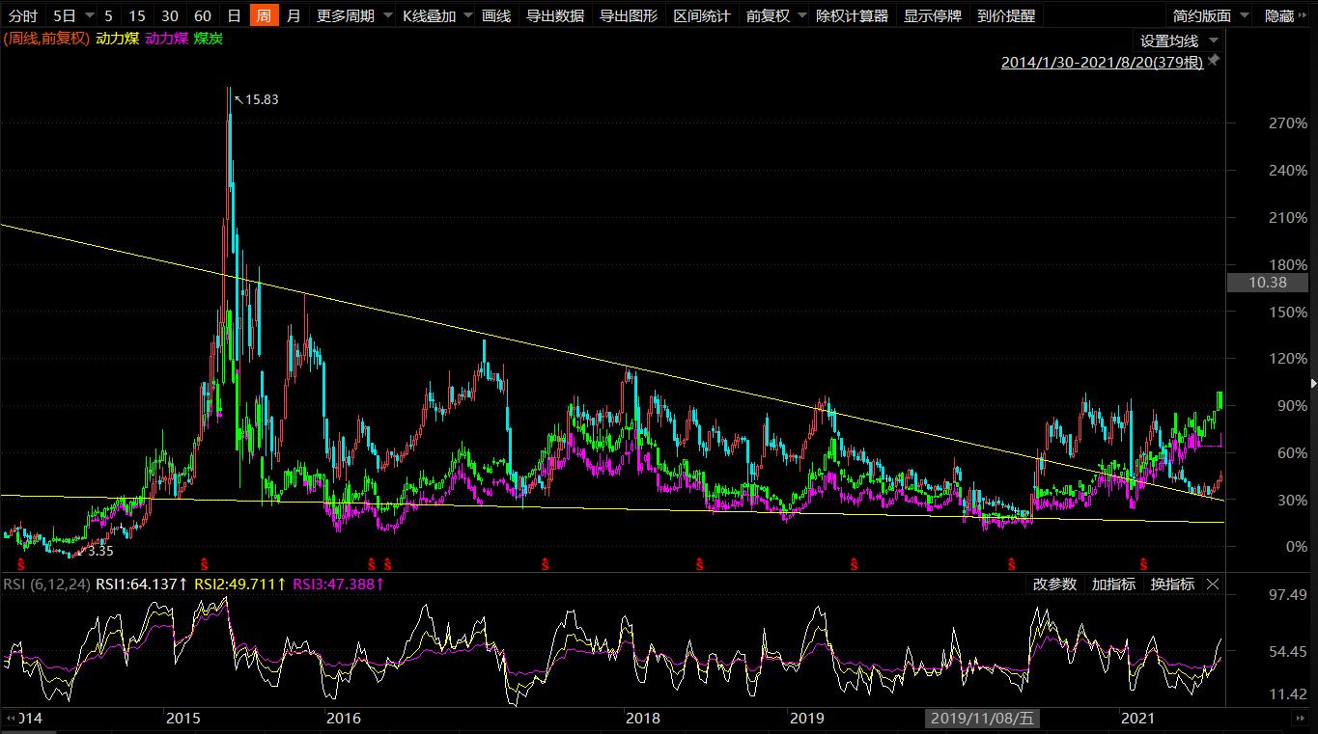Image resolution: width=1318 pixels, height=734 pixels.
Task: Click the 2021 year label on timeline
Action: click(1137, 719)
